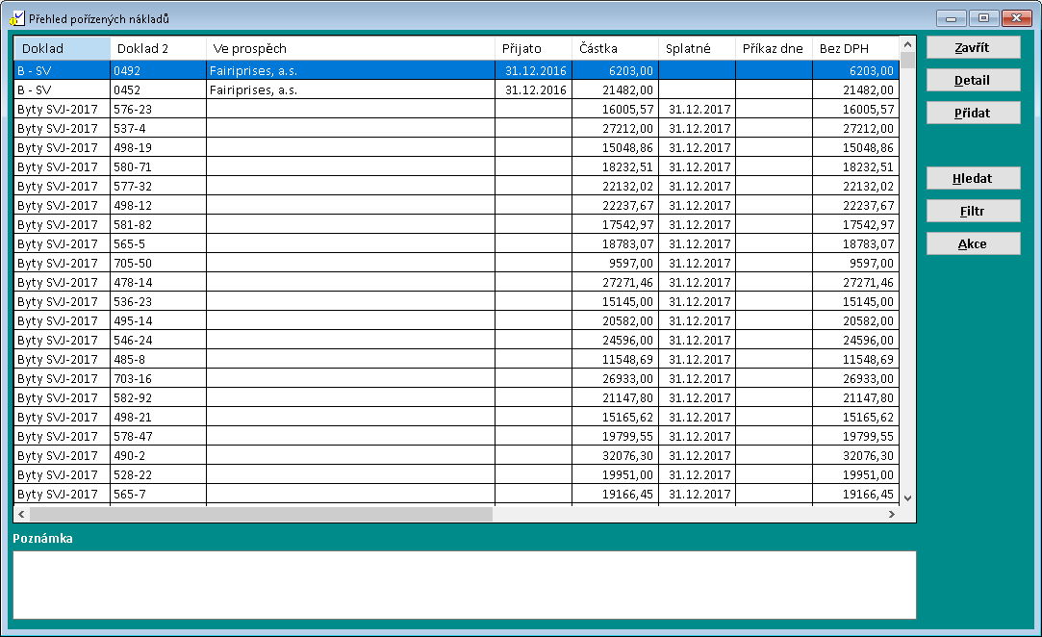This screenshot has height=637, width=1042.
Task: Click the Přidat button
Action: [x=973, y=114]
